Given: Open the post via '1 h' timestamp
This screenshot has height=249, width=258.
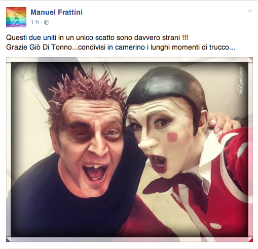Looking at the screenshot, I should click(34, 22).
